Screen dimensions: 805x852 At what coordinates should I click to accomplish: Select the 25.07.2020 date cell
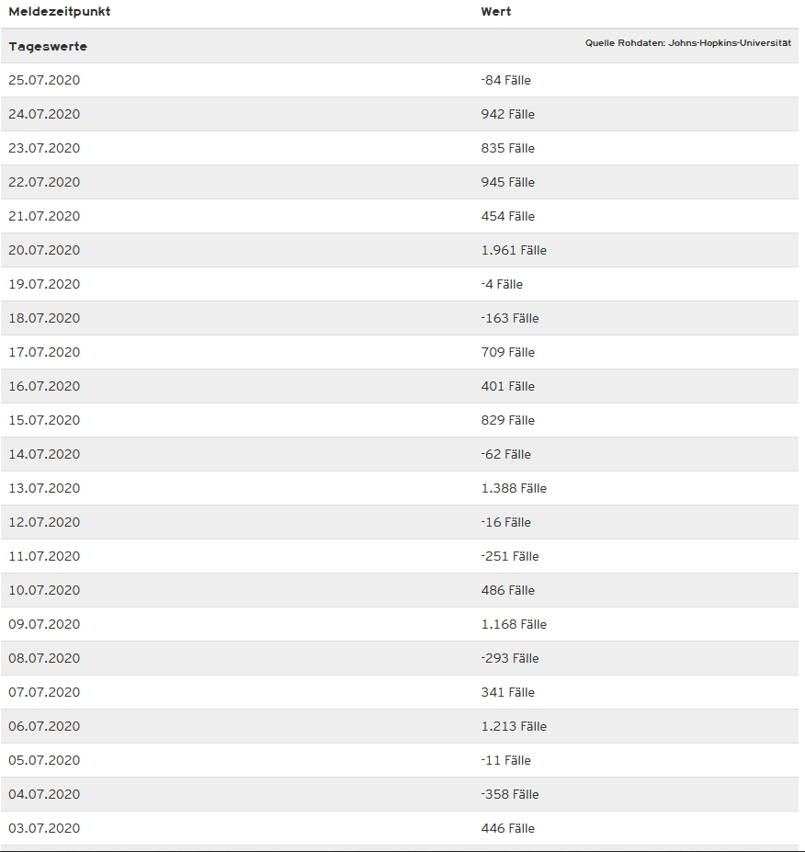click(x=44, y=80)
